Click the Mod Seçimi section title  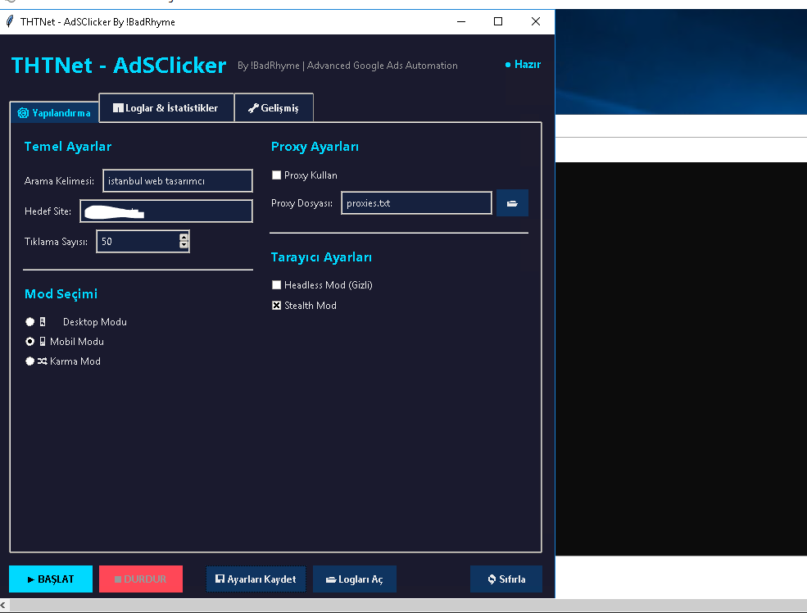click(x=61, y=294)
